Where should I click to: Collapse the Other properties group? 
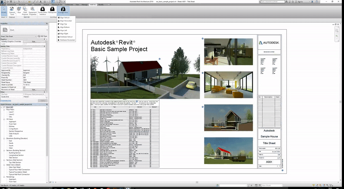(x=45, y=92)
